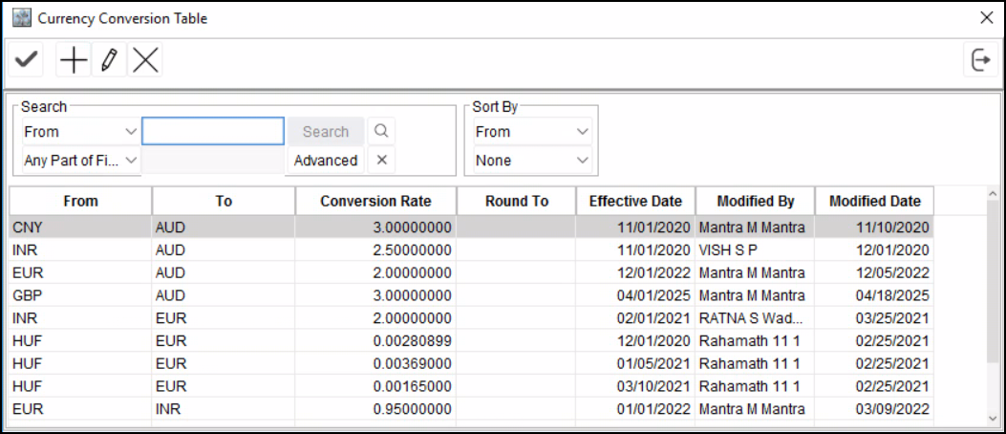Click the scrollbar down arrow
The height and width of the screenshot is (434, 1006).
coord(991,418)
